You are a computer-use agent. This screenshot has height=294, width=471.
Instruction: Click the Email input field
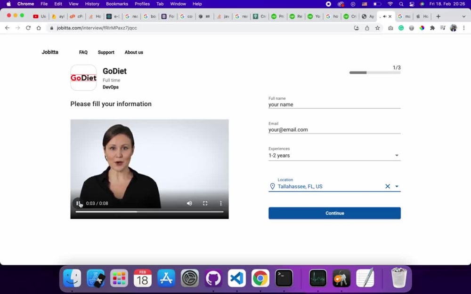[x=334, y=130]
